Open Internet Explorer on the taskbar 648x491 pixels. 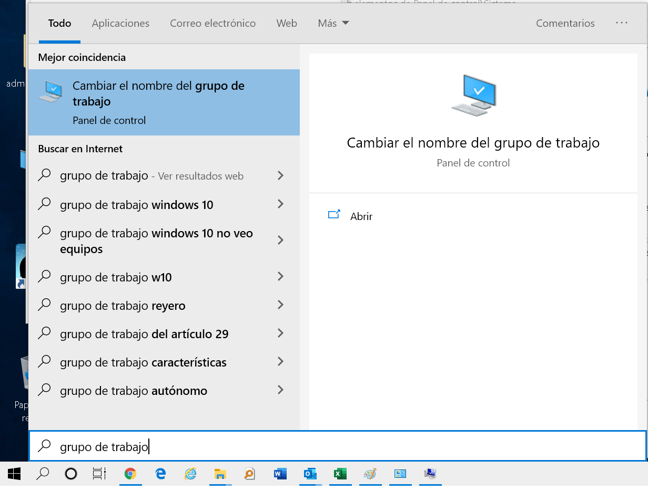[x=190, y=474]
